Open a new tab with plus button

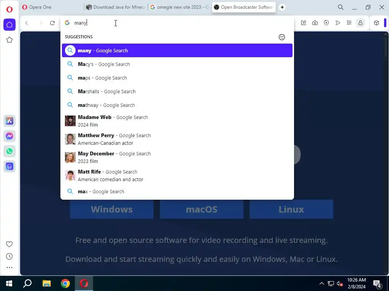[x=282, y=7]
